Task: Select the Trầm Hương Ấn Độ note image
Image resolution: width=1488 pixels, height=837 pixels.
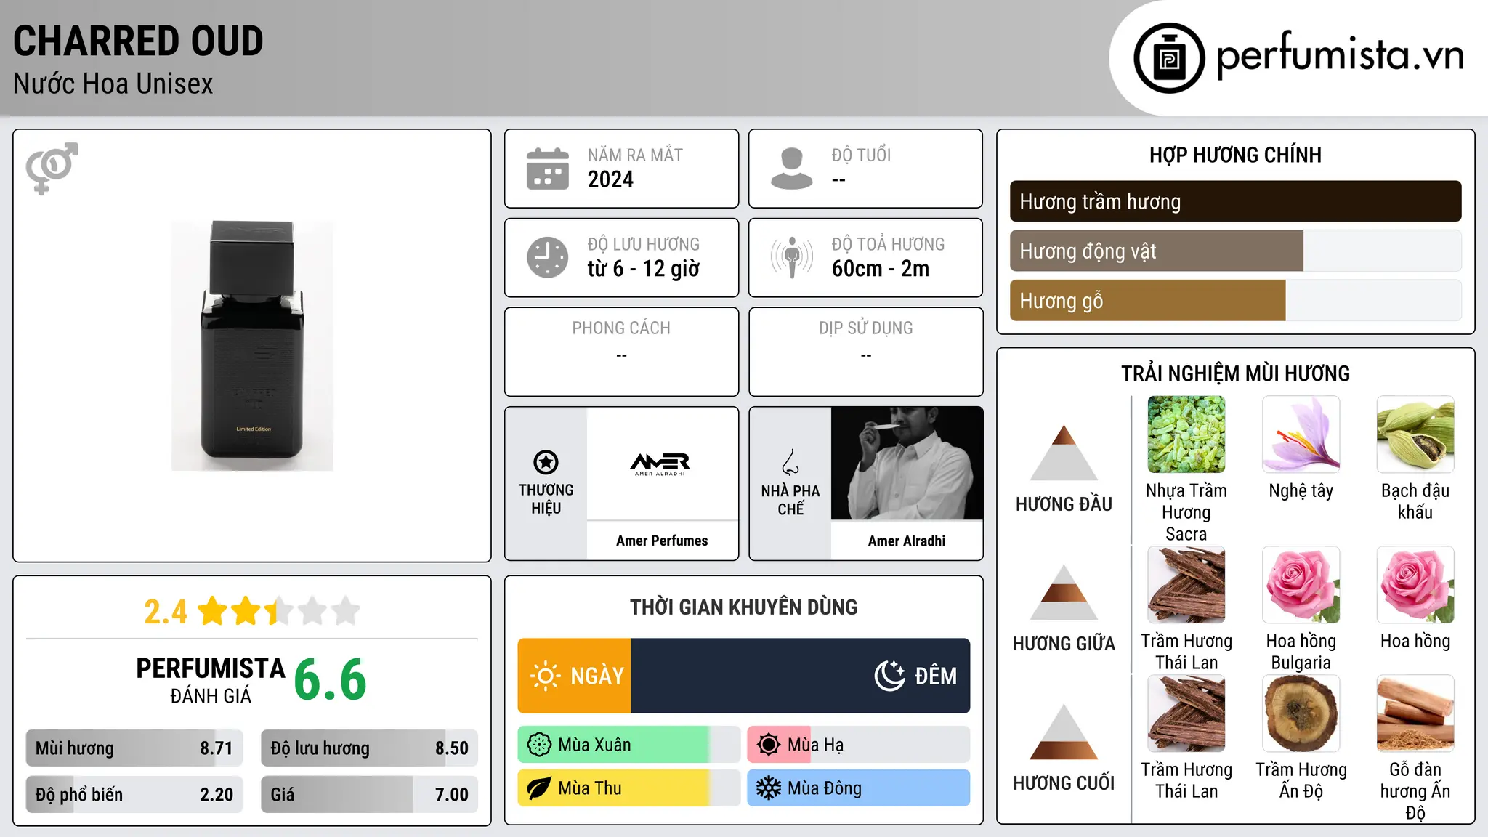Action: click(1301, 713)
